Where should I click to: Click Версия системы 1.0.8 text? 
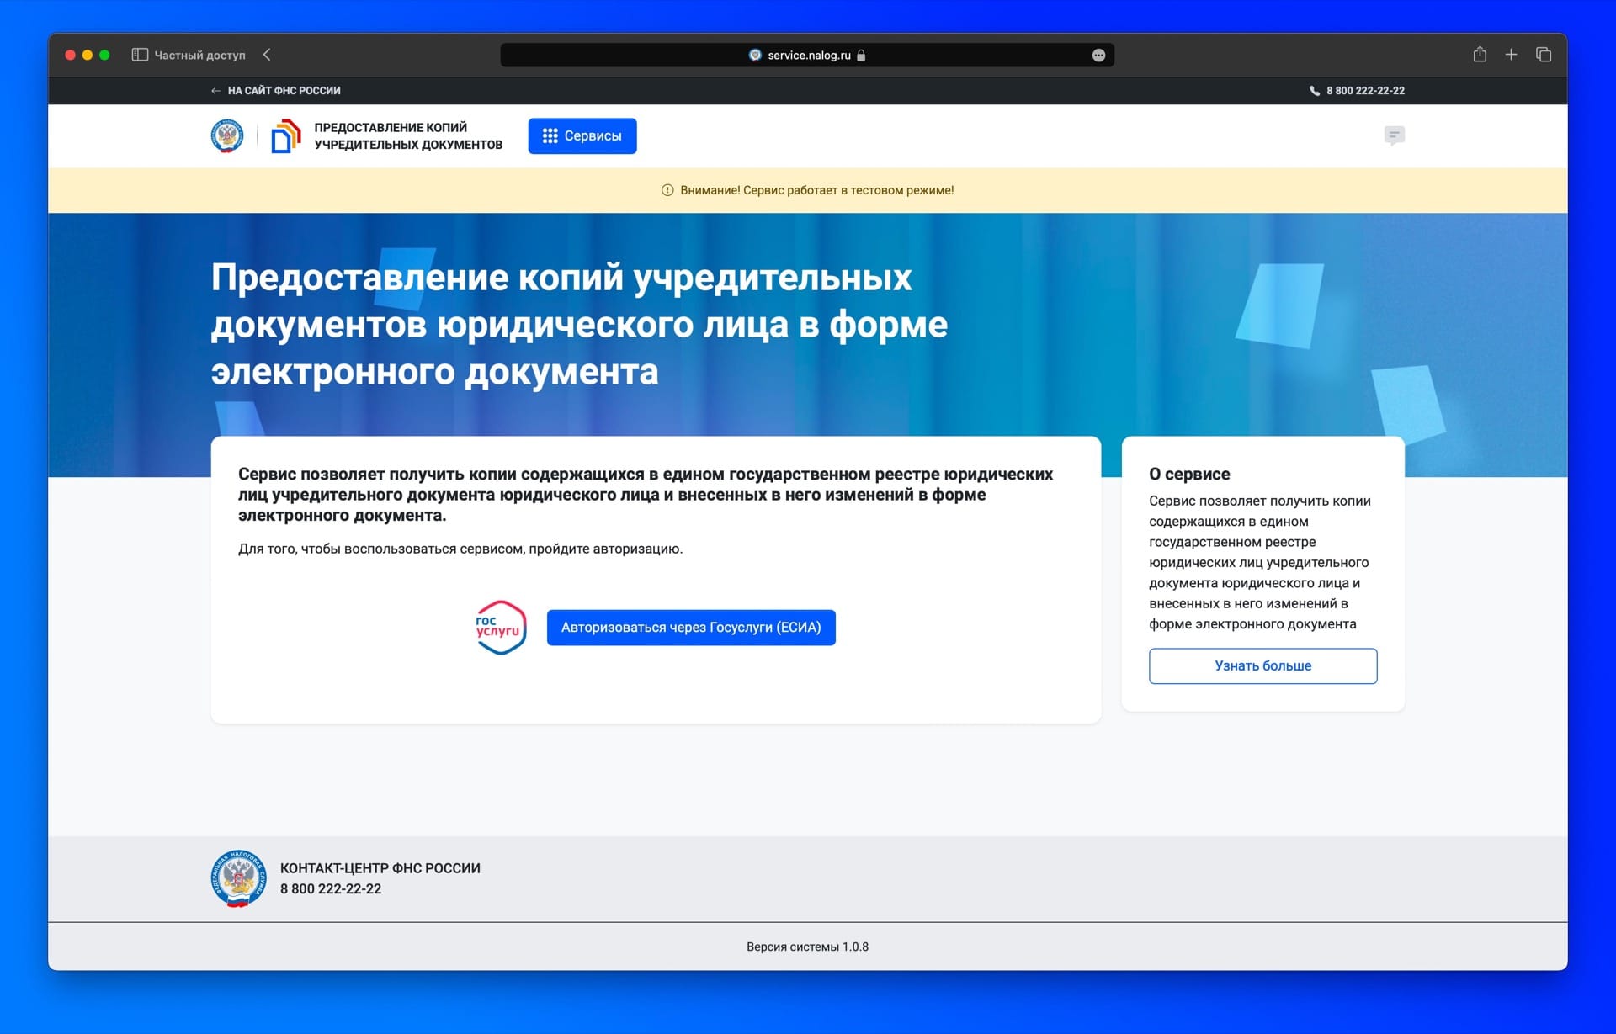[807, 947]
